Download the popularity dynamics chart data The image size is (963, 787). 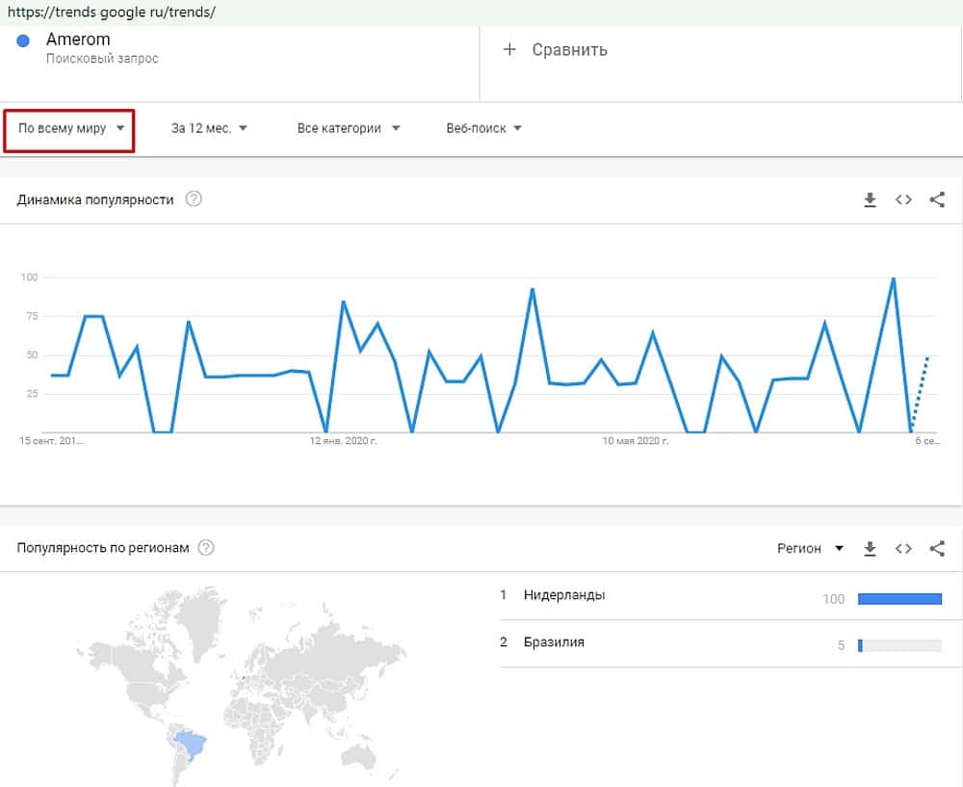(x=870, y=199)
